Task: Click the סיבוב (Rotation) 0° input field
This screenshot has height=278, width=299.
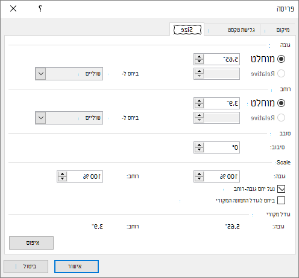Action: [221, 147]
